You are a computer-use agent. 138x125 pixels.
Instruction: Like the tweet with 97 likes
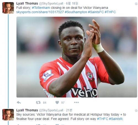pos(57,102)
